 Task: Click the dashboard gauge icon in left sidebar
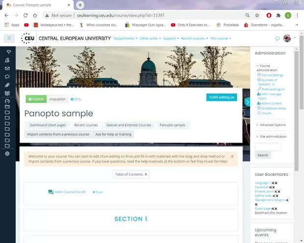click(x=7, y=101)
